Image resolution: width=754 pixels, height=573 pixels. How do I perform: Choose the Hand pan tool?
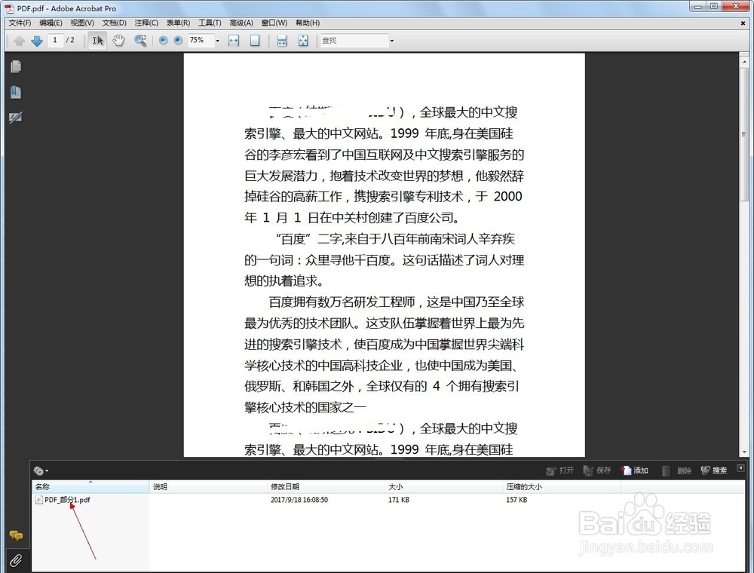pyautogui.click(x=118, y=41)
